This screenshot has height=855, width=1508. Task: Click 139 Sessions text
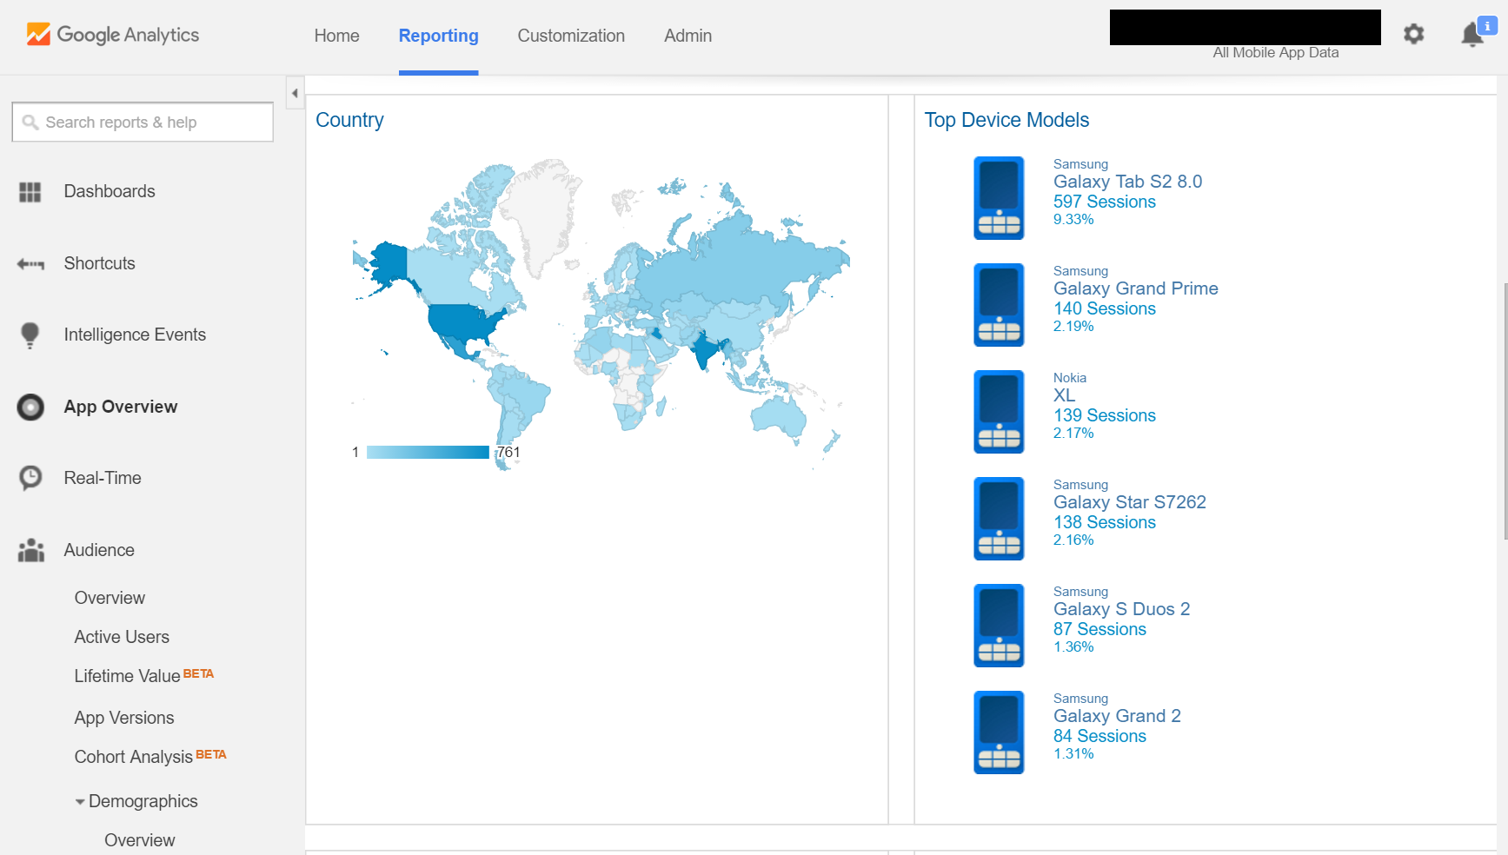point(1104,415)
